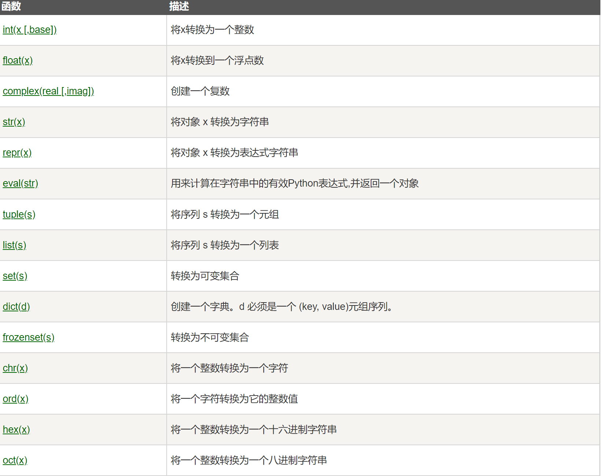Select the description 创建一个复数
Viewport: 607px width, 476px height.
click(200, 91)
